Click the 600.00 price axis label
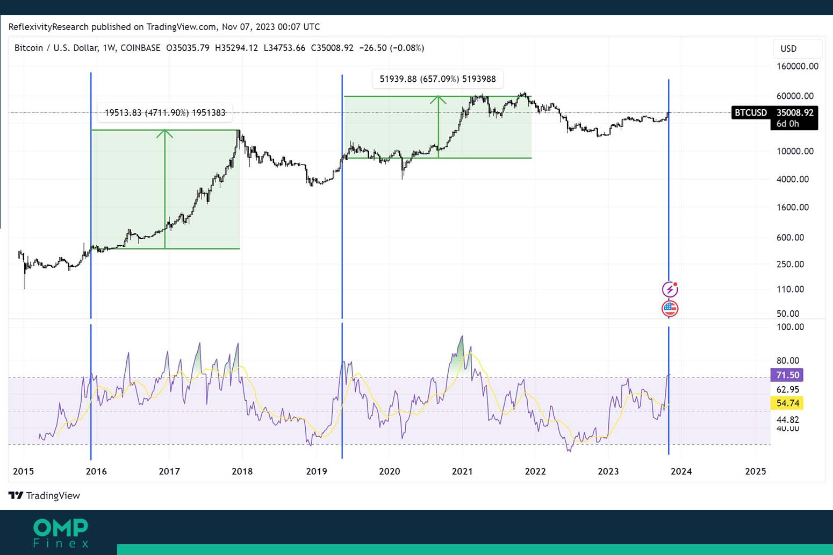The height and width of the screenshot is (555, 833). click(x=791, y=237)
